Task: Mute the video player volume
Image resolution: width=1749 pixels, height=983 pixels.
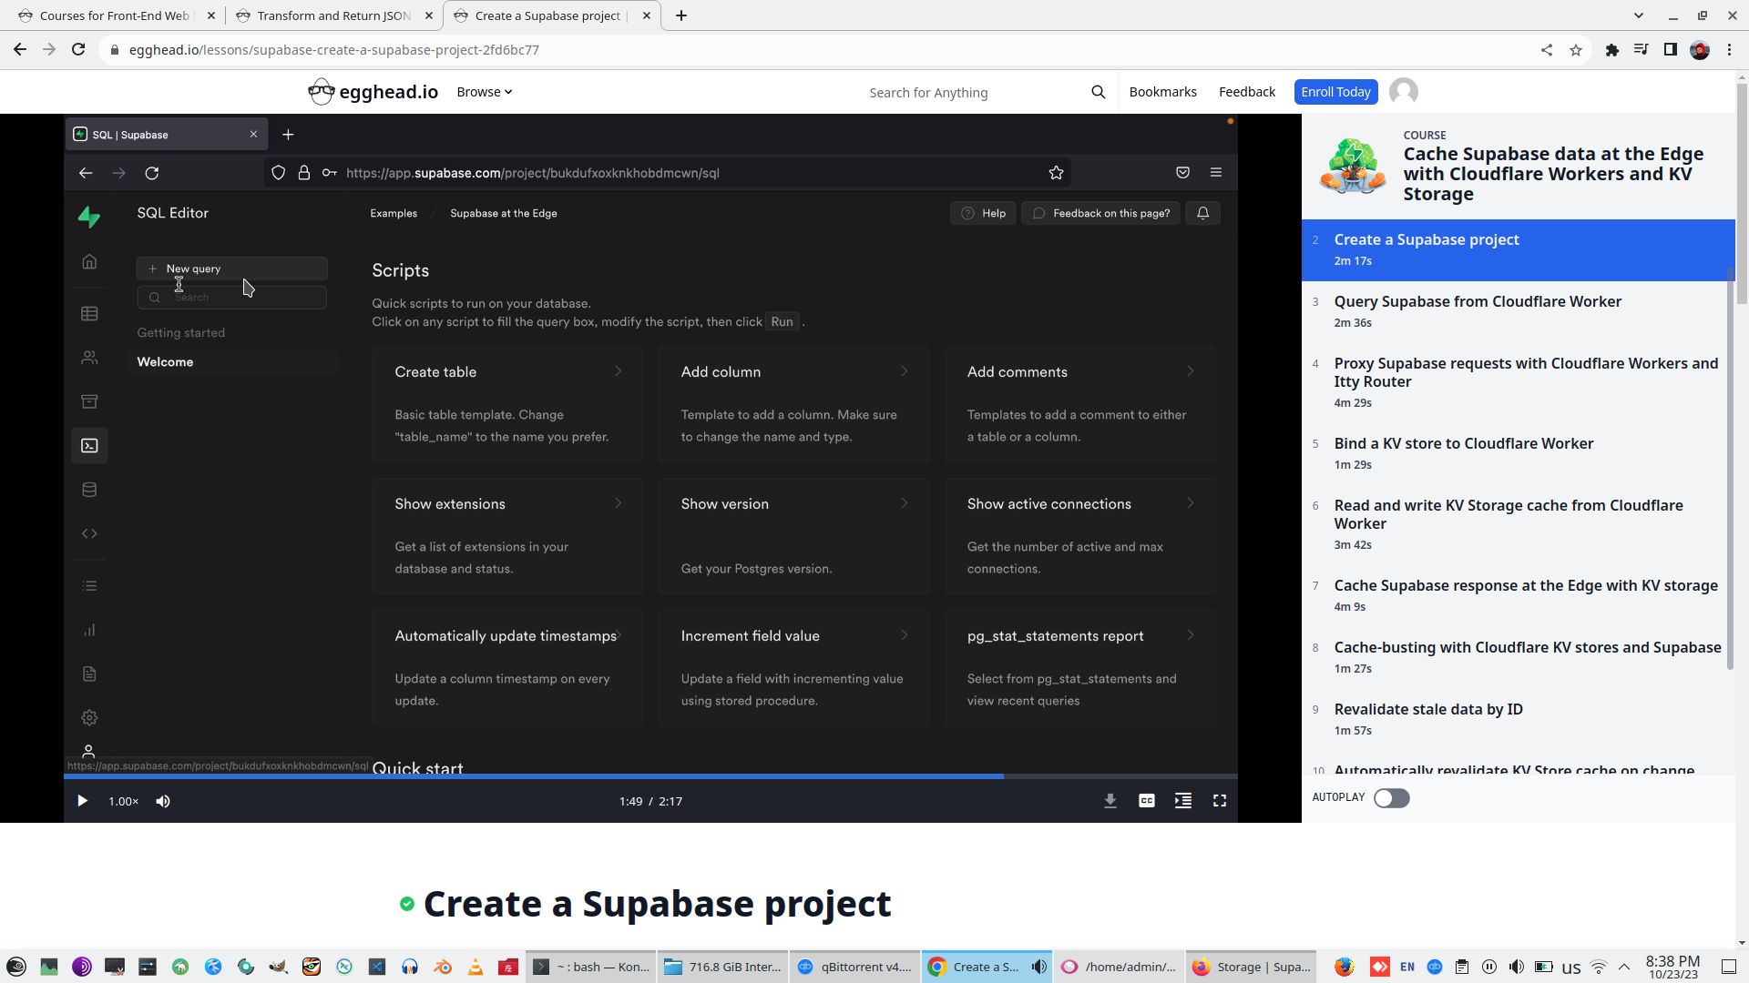Action: (163, 801)
